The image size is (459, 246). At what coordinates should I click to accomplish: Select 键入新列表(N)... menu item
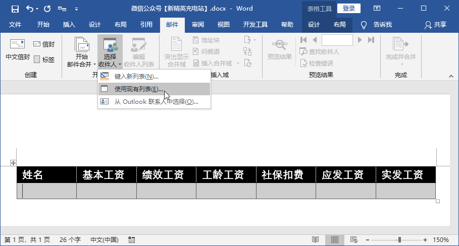tap(155, 77)
